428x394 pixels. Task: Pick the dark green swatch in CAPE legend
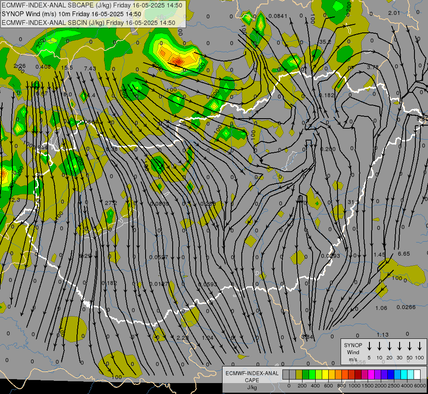tap(306, 375)
